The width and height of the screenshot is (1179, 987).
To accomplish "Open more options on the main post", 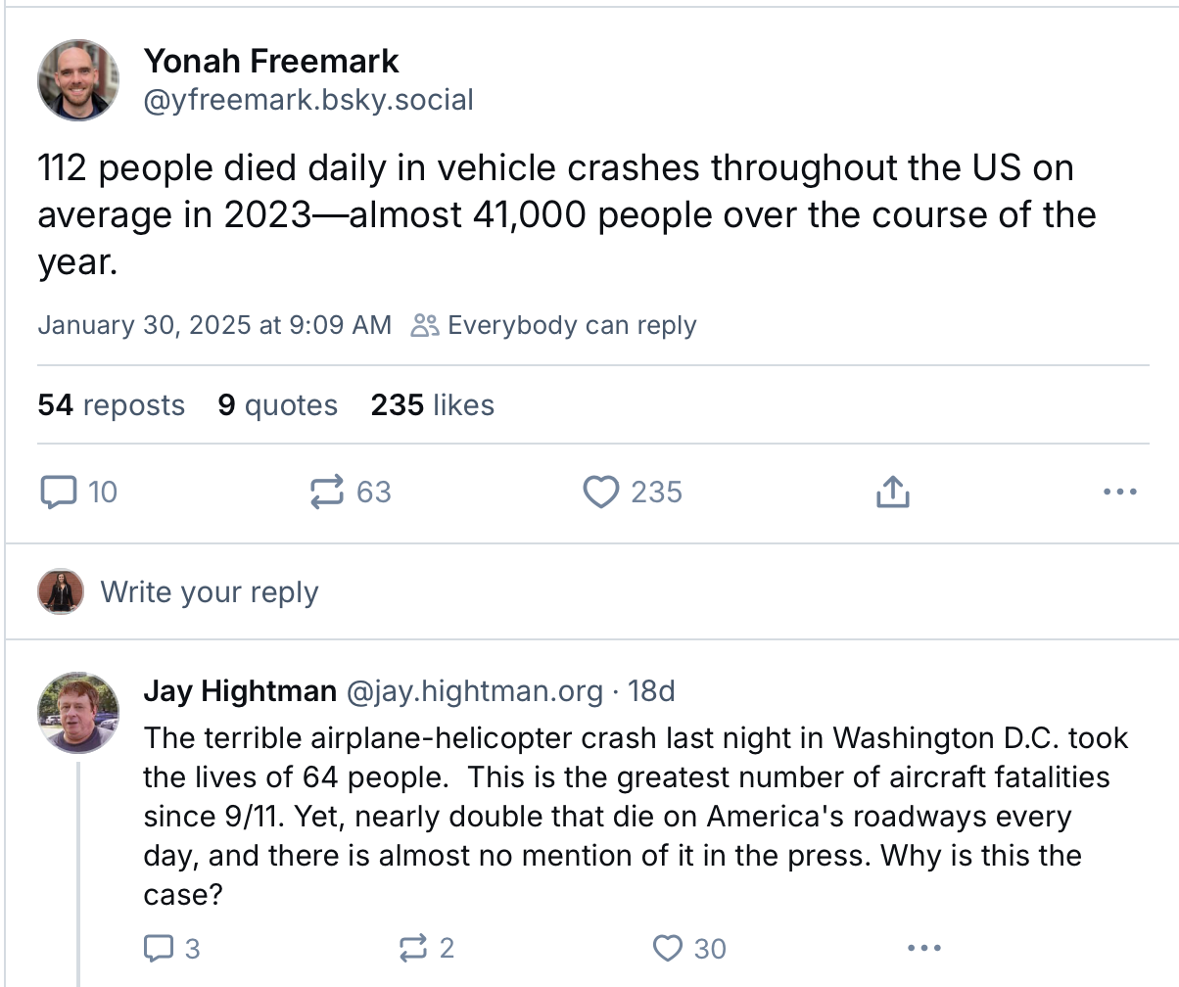I will click(x=1119, y=492).
